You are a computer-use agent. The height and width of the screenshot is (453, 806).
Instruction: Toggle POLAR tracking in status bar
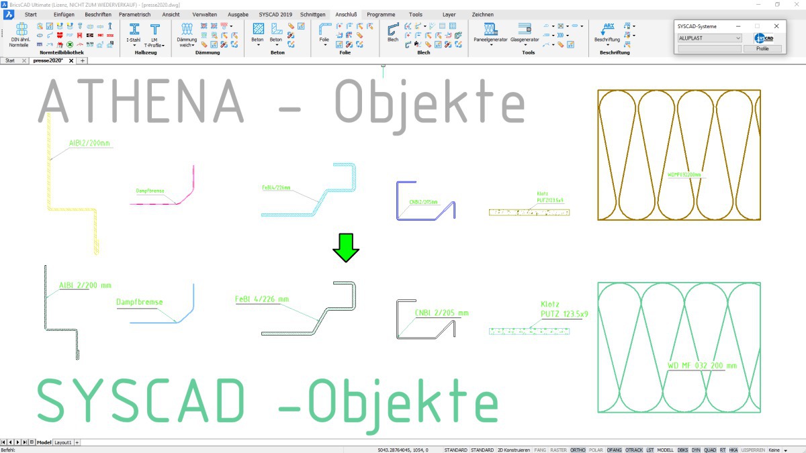pos(596,450)
